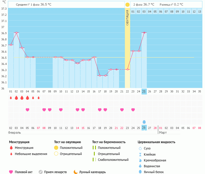The image size is (205, 174).
Task: Click the Положительный ovulation test legend icon
Action: [56, 148]
